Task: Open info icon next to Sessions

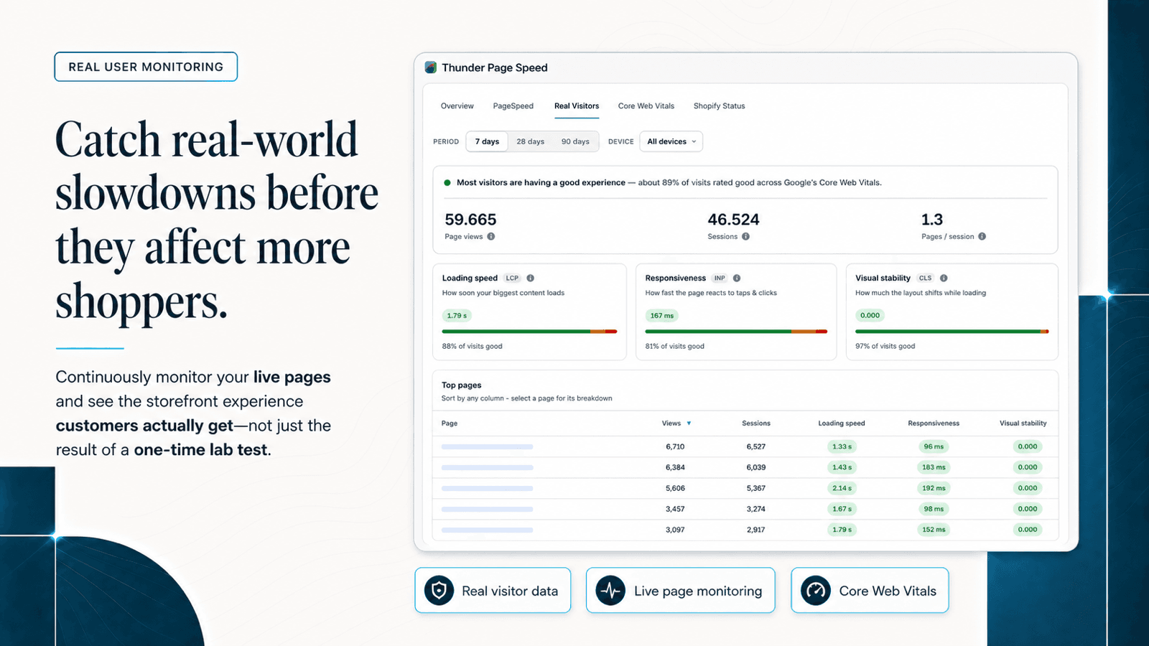Action: click(x=745, y=236)
